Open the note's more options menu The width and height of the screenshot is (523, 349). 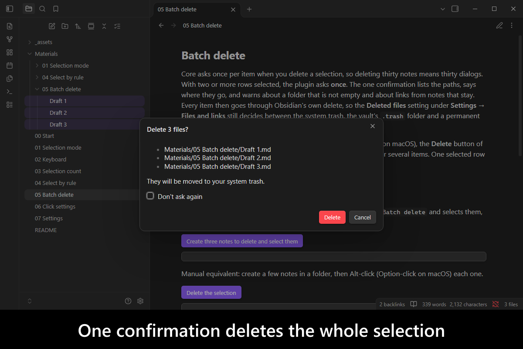click(x=512, y=25)
